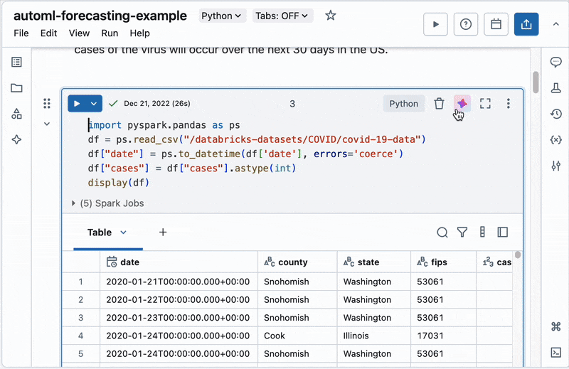Open run cell options dropdown arrow
The height and width of the screenshot is (369, 569).
coord(94,104)
